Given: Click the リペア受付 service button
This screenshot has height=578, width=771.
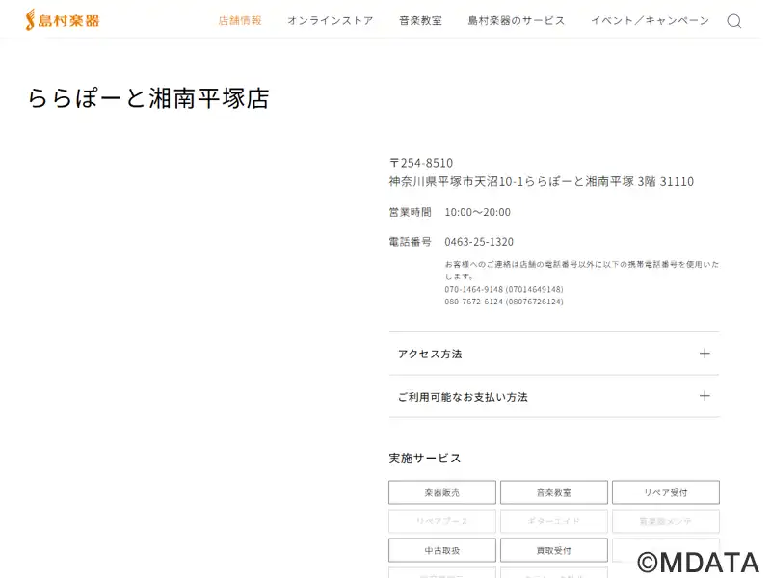Looking at the screenshot, I should 666,492.
